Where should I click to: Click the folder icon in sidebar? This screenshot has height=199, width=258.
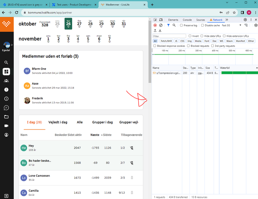point(6,117)
